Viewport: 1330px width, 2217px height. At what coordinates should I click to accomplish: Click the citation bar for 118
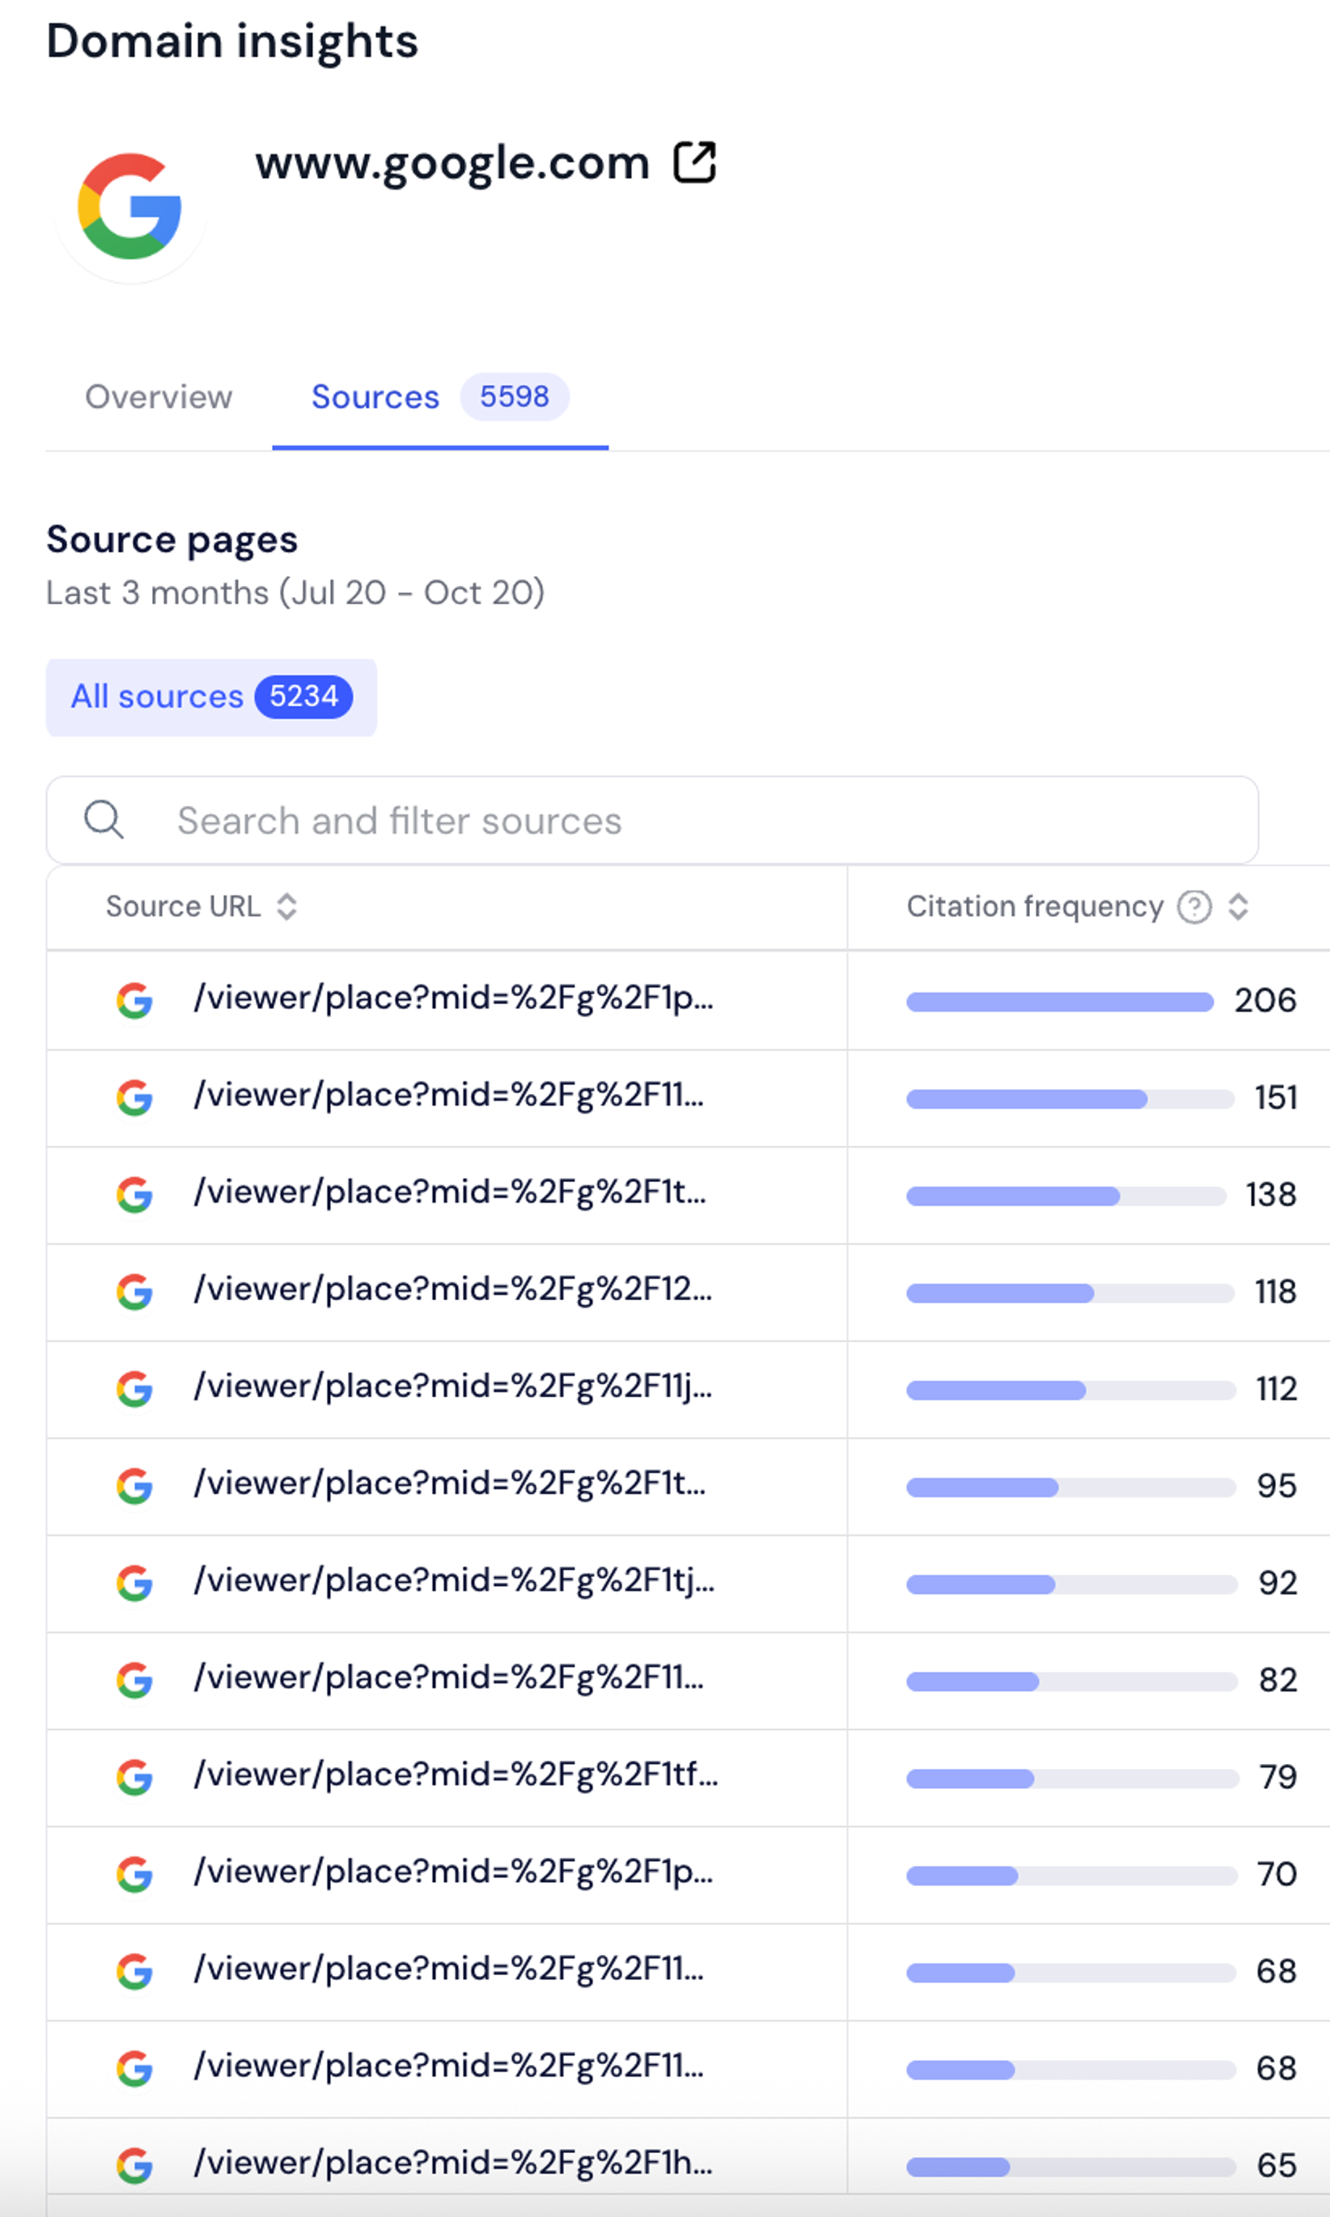pyautogui.click(x=1070, y=1293)
